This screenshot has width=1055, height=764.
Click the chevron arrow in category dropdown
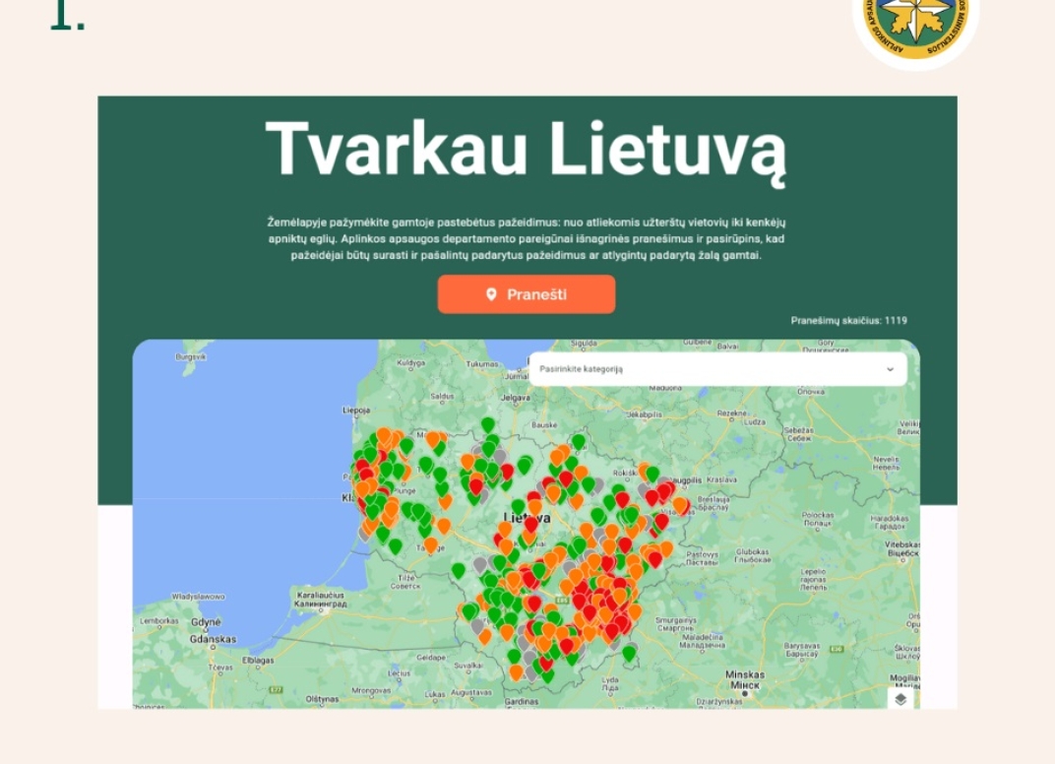tap(890, 369)
